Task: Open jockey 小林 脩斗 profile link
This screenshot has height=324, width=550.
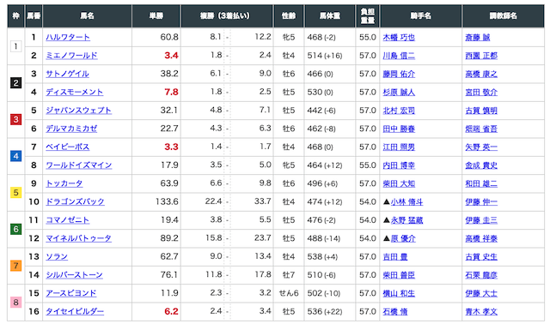Action: [406, 202]
